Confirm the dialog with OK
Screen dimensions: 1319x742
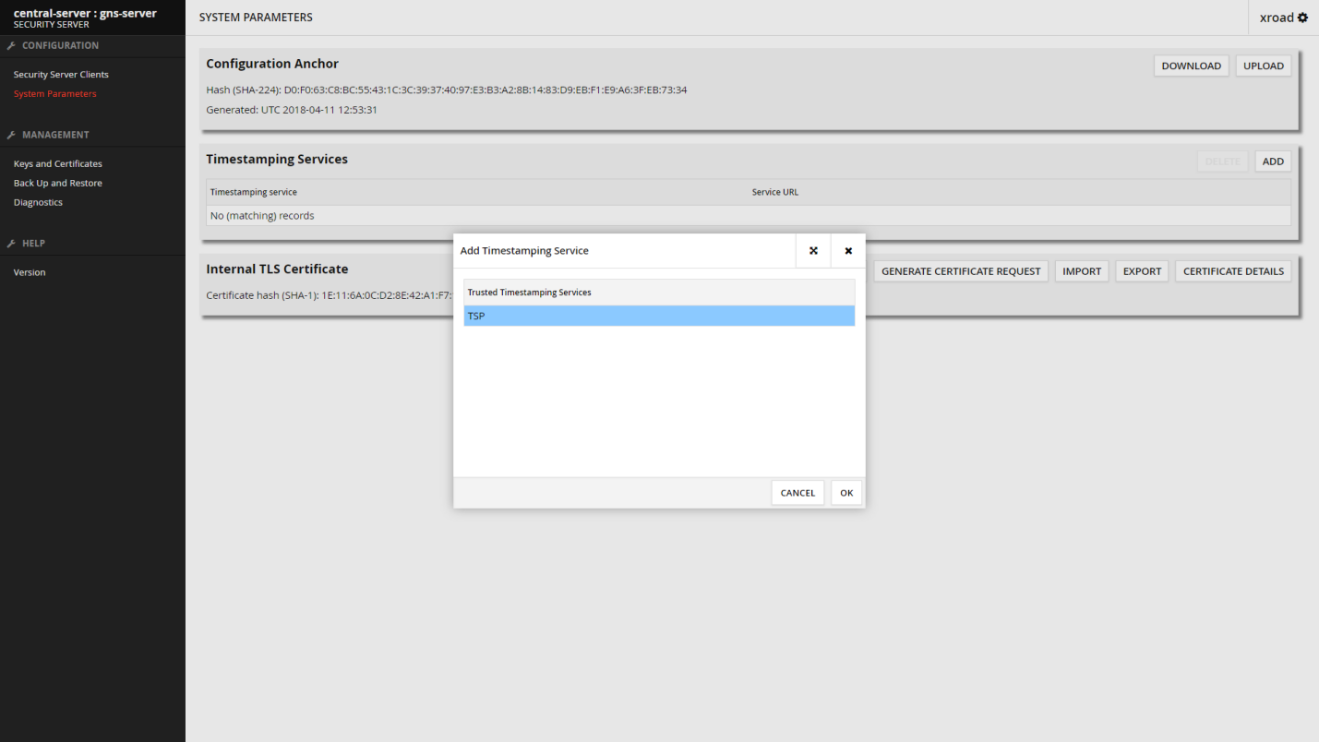coord(845,493)
